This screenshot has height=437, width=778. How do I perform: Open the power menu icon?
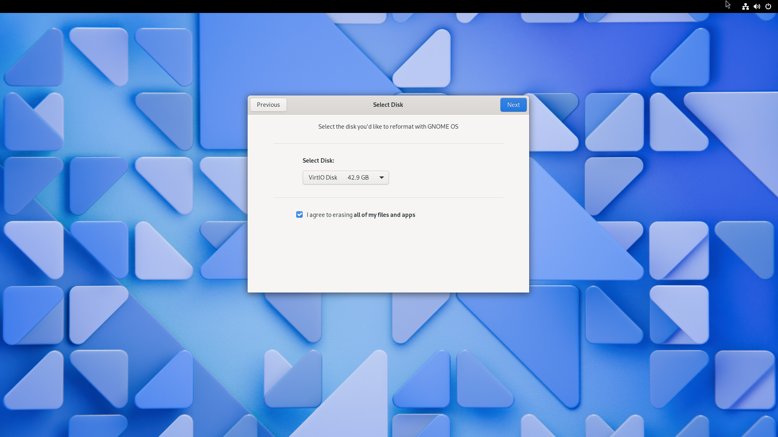point(768,6)
